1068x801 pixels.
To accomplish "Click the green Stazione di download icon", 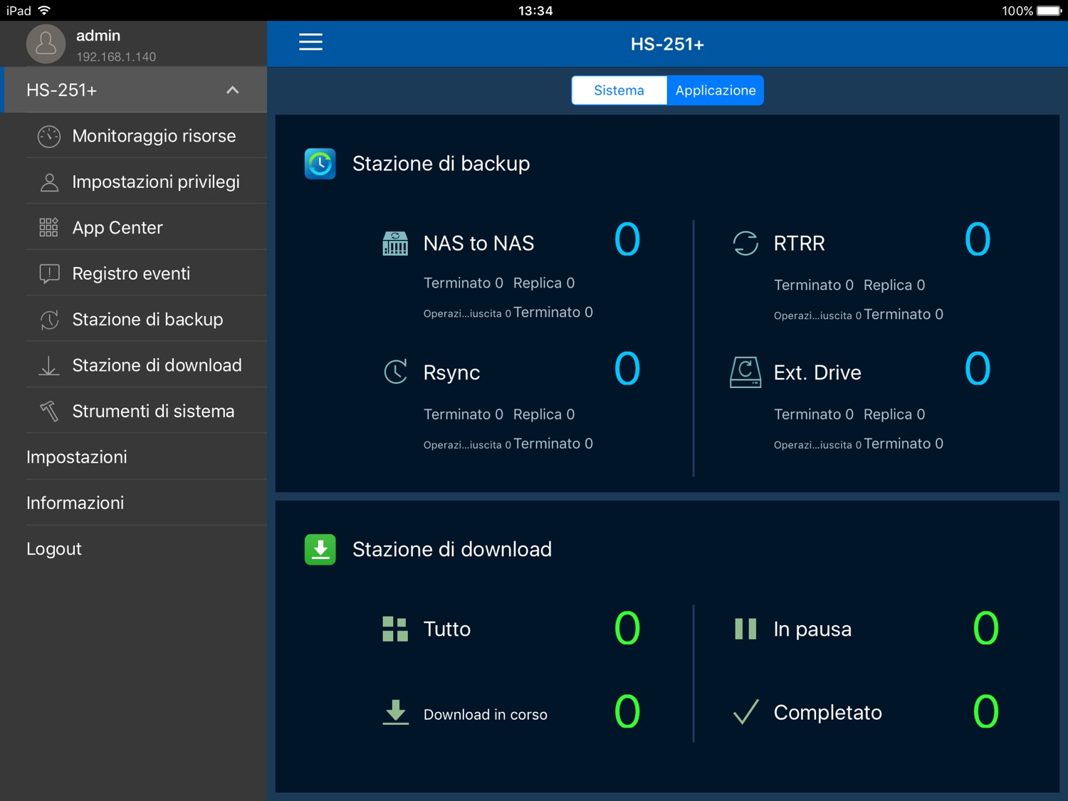I will (x=320, y=550).
